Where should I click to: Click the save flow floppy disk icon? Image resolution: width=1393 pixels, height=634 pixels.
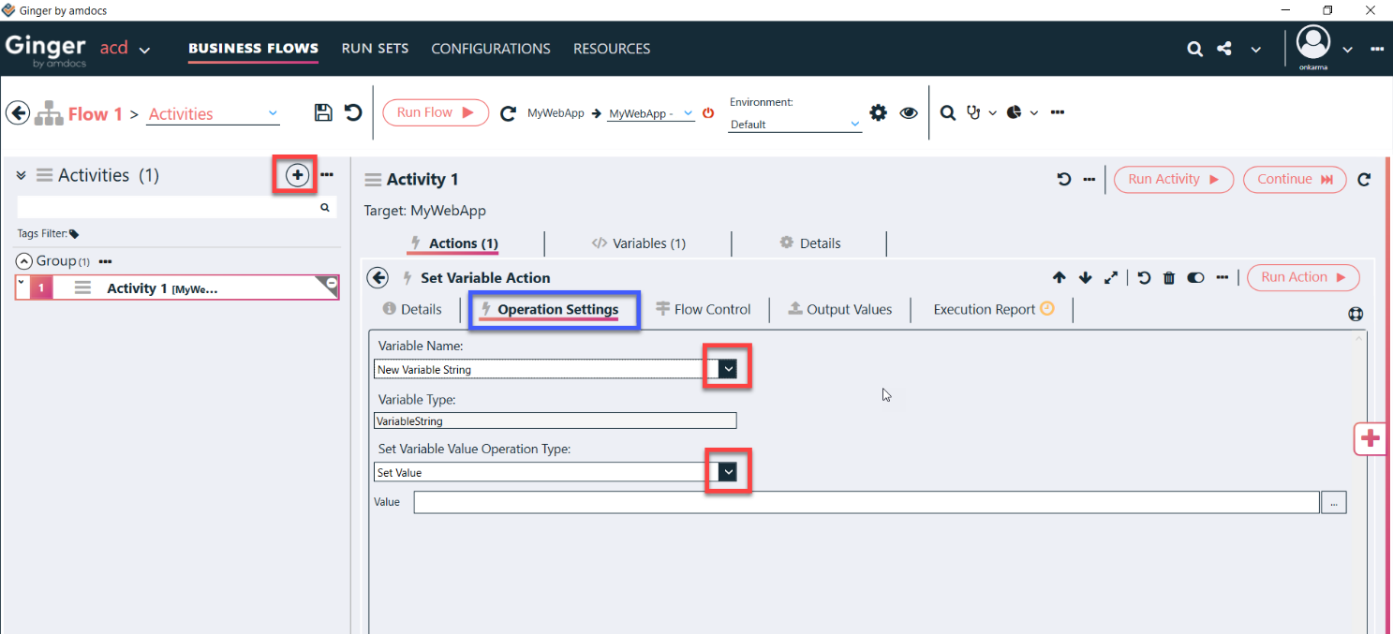pyautogui.click(x=323, y=113)
